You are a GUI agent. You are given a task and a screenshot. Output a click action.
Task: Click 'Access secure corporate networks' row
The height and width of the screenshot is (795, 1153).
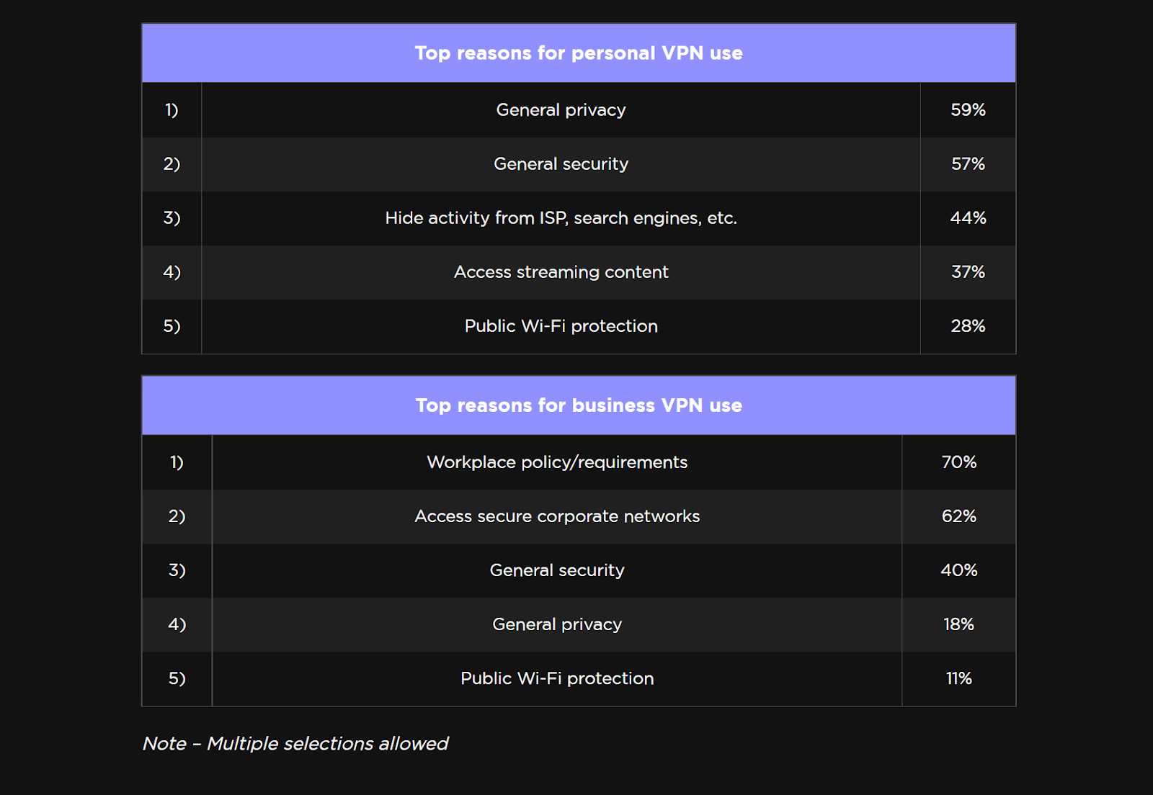(x=557, y=516)
